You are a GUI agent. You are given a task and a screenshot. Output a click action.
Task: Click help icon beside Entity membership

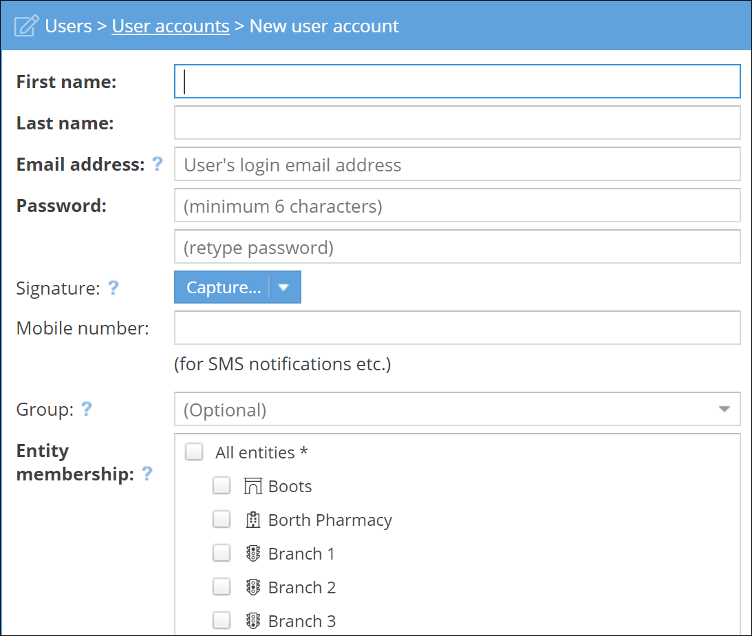tap(147, 474)
